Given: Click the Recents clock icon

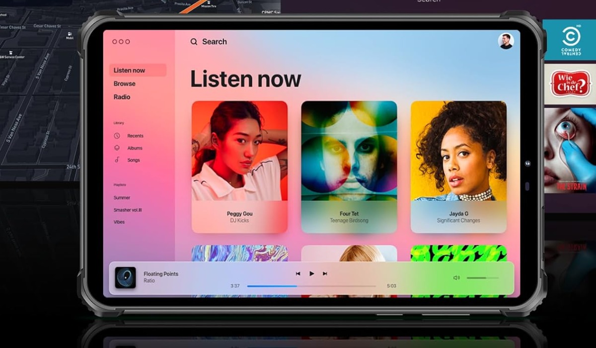Looking at the screenshot, I should pyautogui.click(x=117, y=136).
